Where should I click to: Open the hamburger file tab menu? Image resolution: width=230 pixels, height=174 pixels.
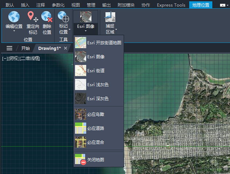(9, 48)
